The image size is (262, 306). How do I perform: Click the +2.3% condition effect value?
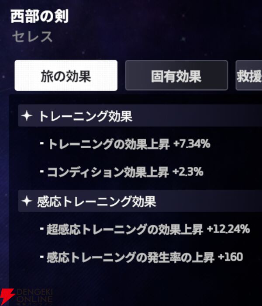(188, 172)
